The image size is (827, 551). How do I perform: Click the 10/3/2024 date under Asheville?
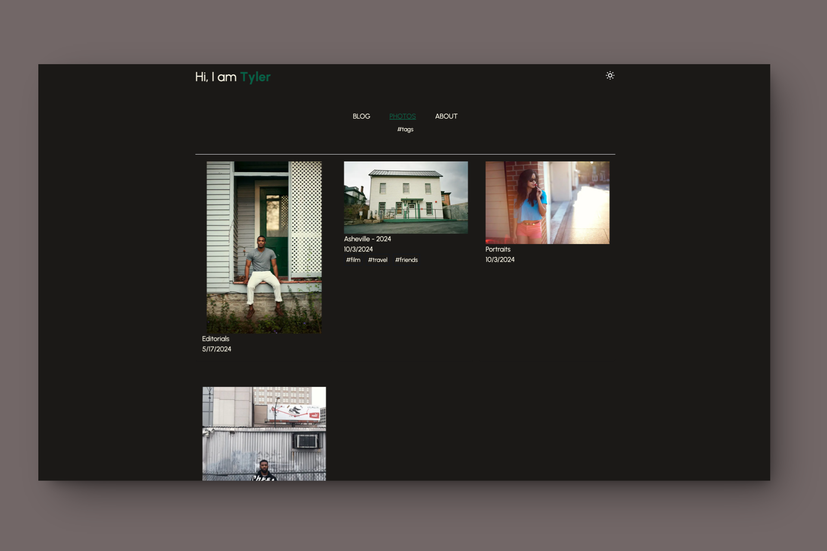pos(358,249)
